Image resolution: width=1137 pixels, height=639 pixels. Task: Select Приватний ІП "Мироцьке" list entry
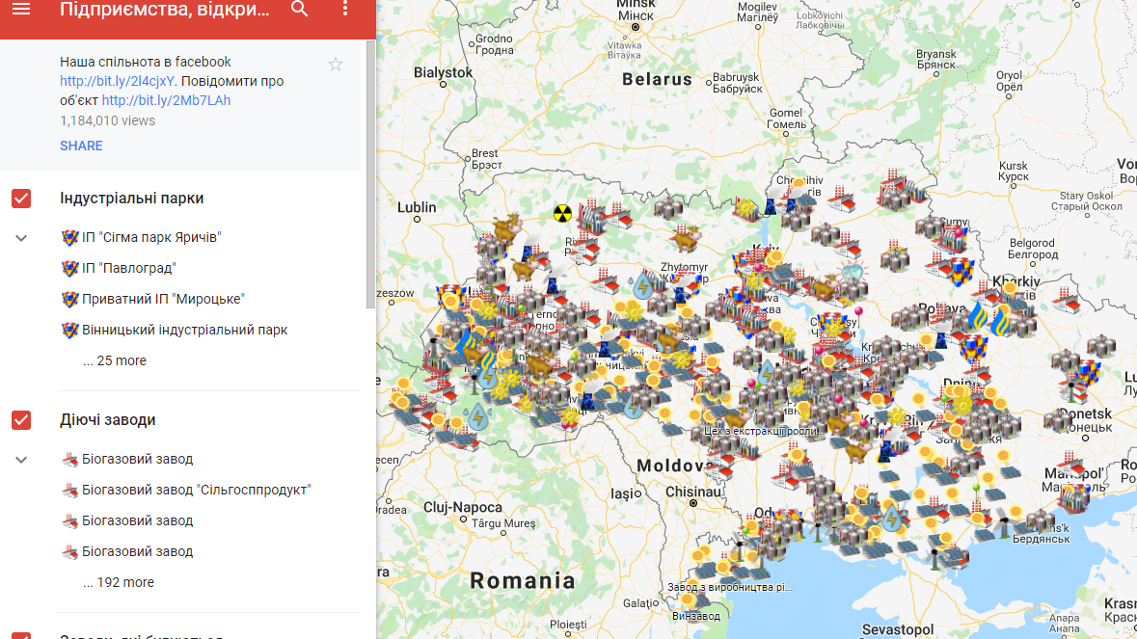[163, 299]
